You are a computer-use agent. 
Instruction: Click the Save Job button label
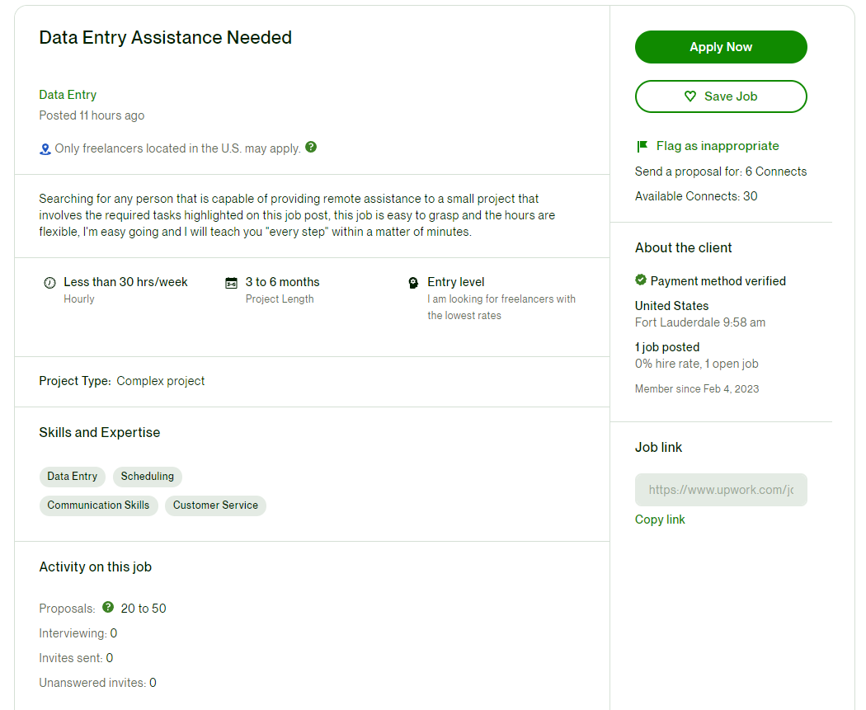tap(731, 96)
